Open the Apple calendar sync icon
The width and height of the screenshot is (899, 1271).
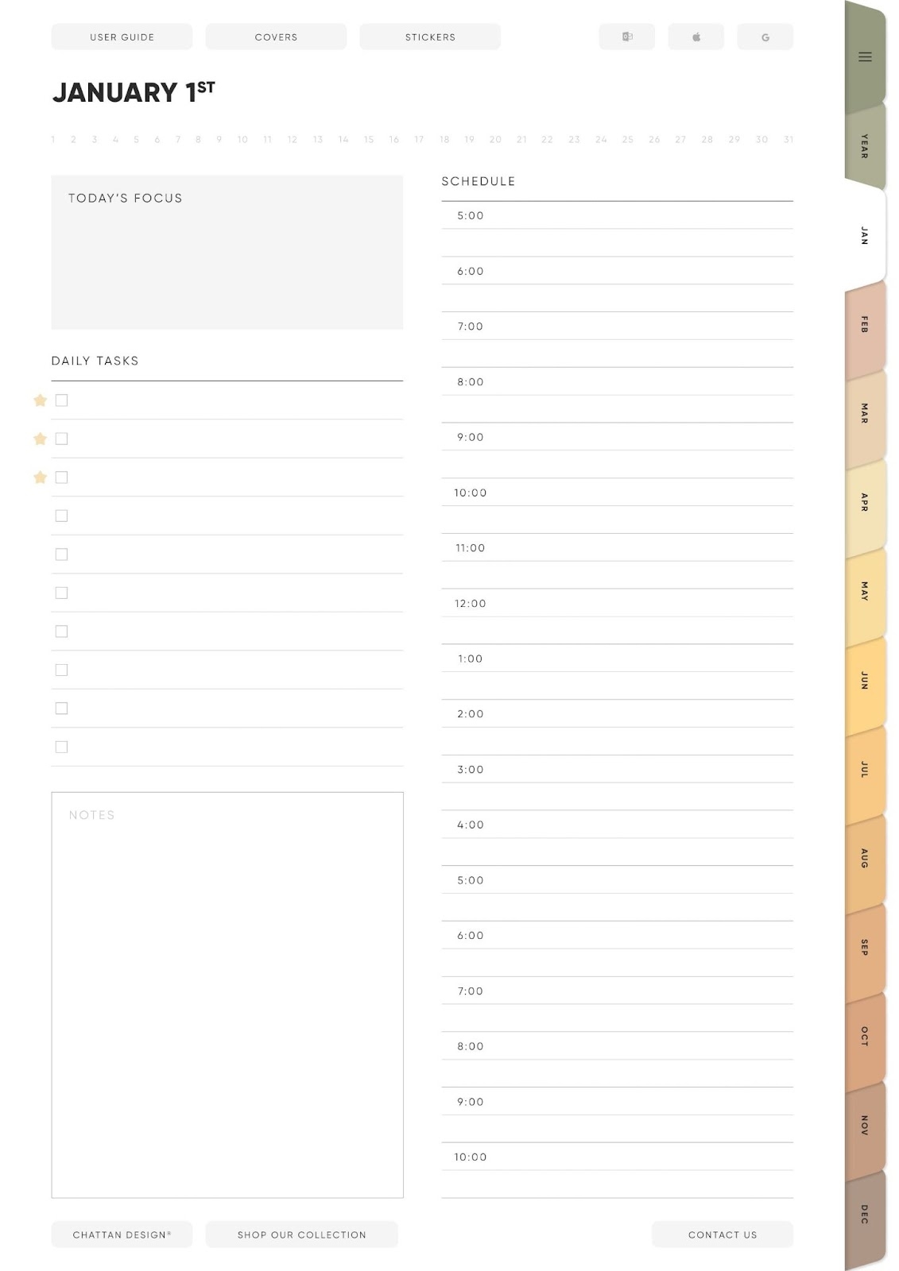[x=696, y=37]
